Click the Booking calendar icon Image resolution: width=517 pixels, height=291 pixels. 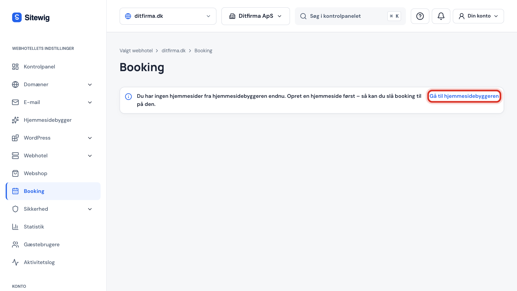point(15,191)
